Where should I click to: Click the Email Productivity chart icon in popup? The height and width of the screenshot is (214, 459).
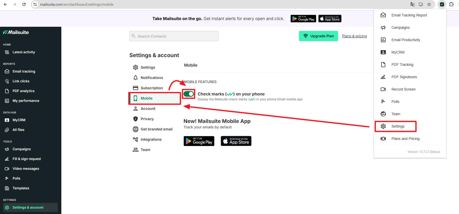383,40
